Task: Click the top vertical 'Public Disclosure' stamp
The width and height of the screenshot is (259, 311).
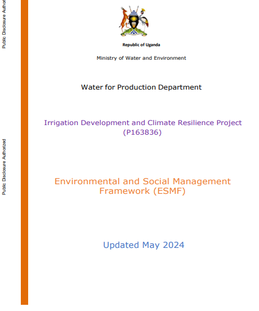Action: (x=4, y=24)
